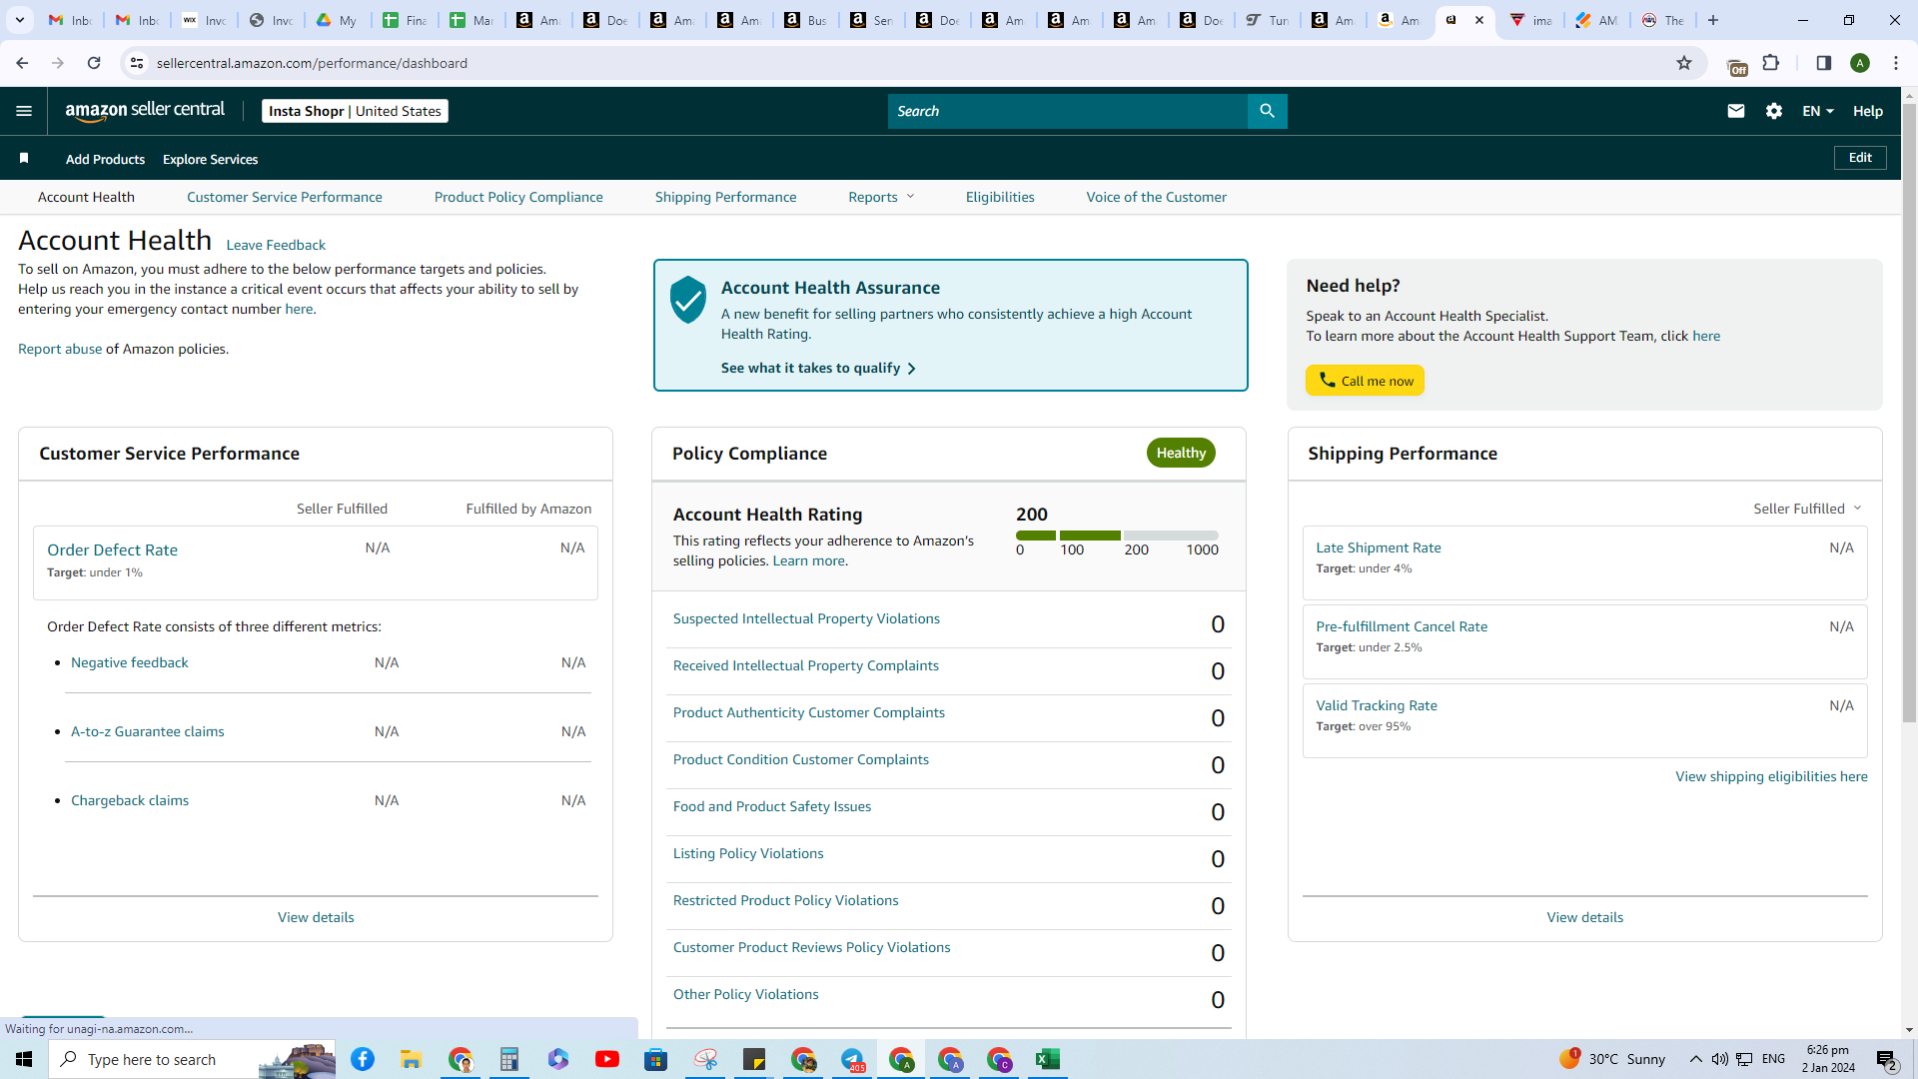
Task: Open Microsoft Store from taskbar
Action: click(656, 1059)
